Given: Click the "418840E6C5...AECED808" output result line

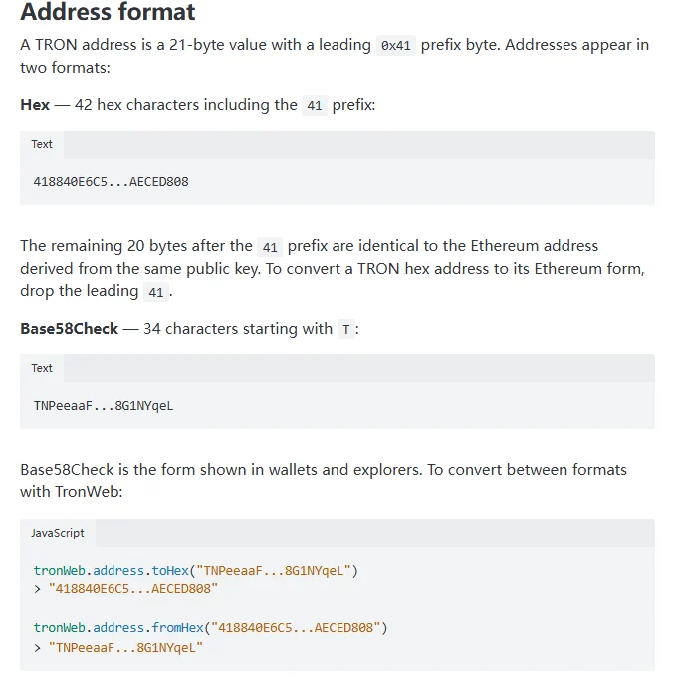Looking at the screenshot, I should [133, 589].
